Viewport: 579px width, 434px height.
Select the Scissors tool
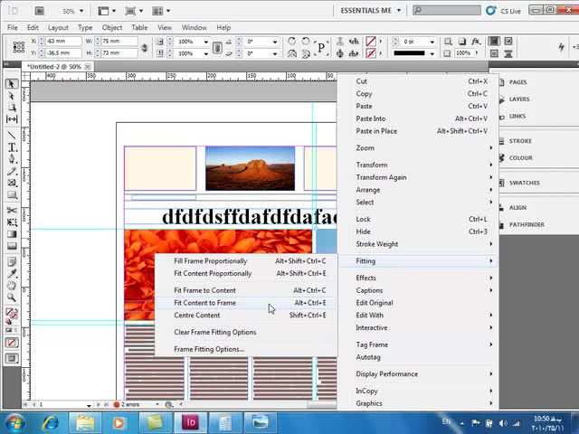point(12,211)
